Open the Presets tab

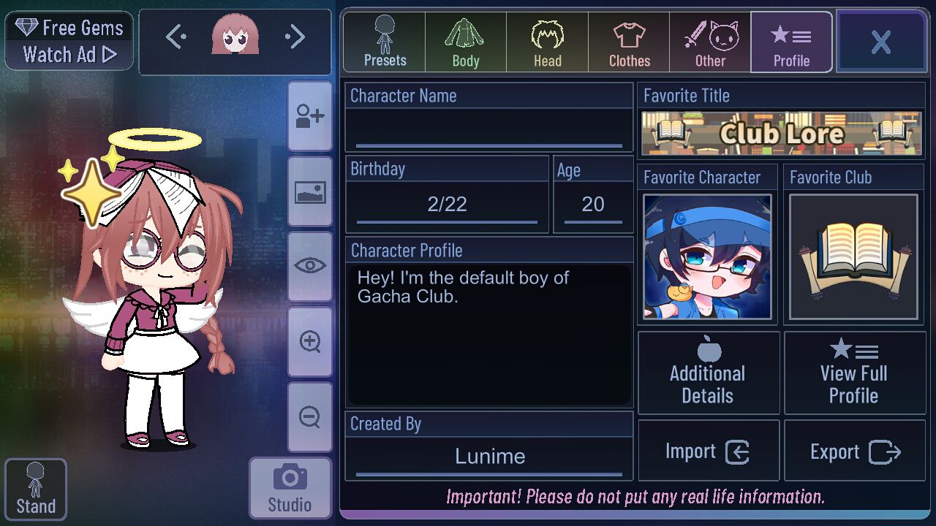385,42
